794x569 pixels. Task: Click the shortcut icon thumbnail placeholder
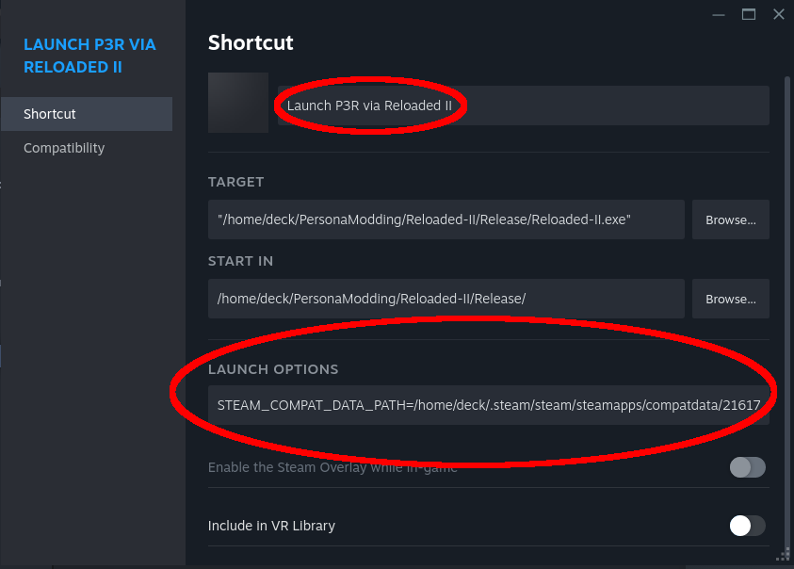pyautogui.click(x=238, y=103)
